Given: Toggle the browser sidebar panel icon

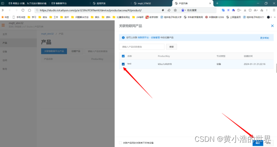Looking at the screenshot, I should point(3,3).
